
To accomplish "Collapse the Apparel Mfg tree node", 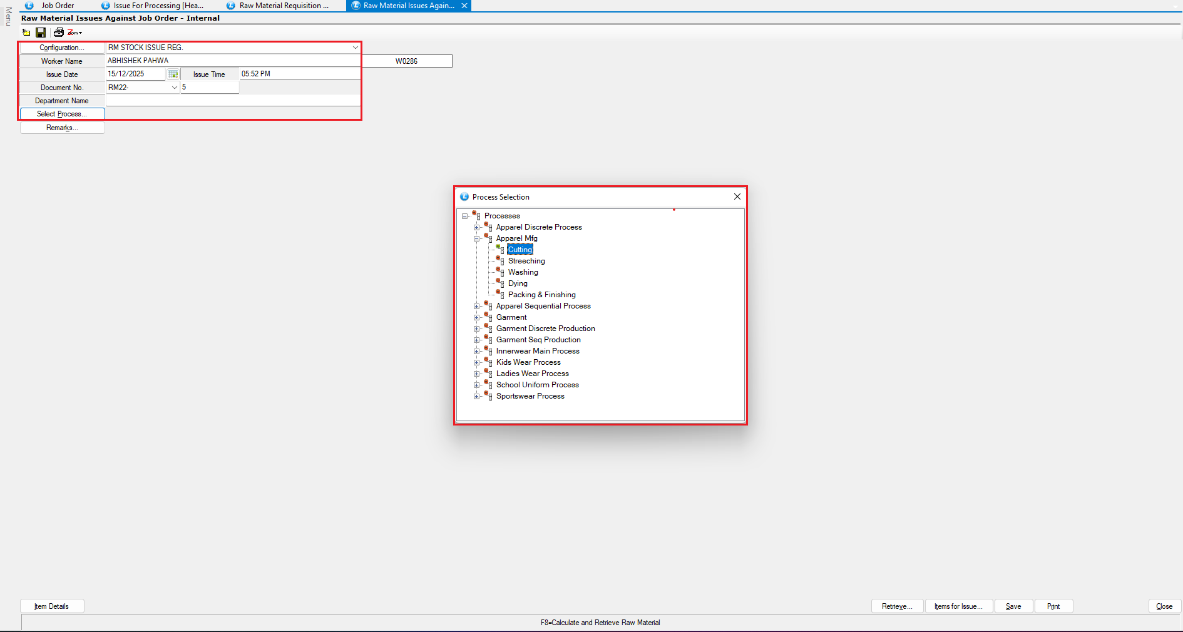I will pyautogui.click(x=476, y=238).
